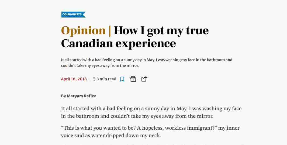Click the vertical bar separator after Opinion
This screenshot has height=145, width=287.
coord(110,31)
